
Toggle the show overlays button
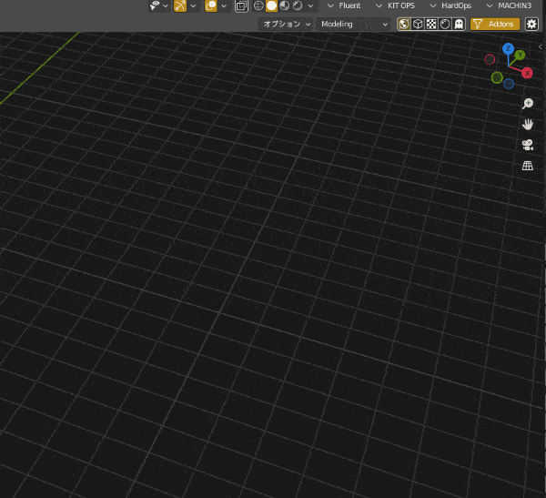(x=211, y=5)
